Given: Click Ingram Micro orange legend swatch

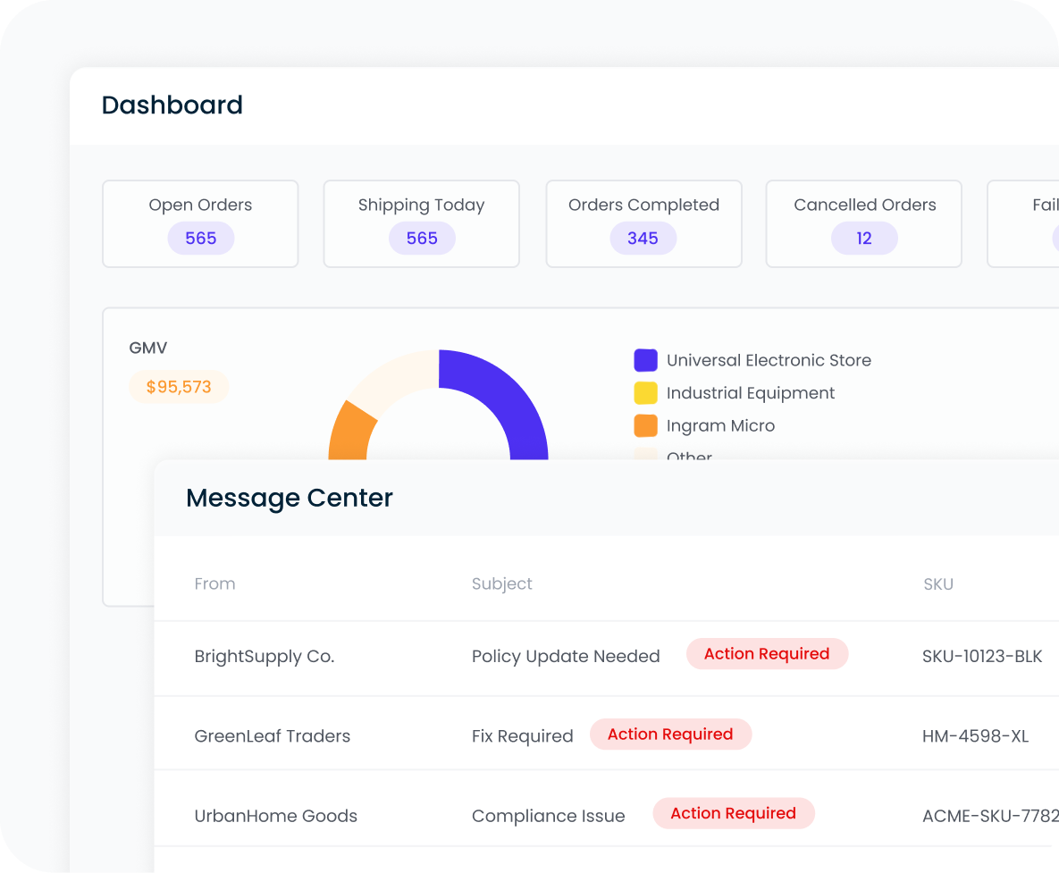Looking at the screenshot, I should tap(645, 425).
